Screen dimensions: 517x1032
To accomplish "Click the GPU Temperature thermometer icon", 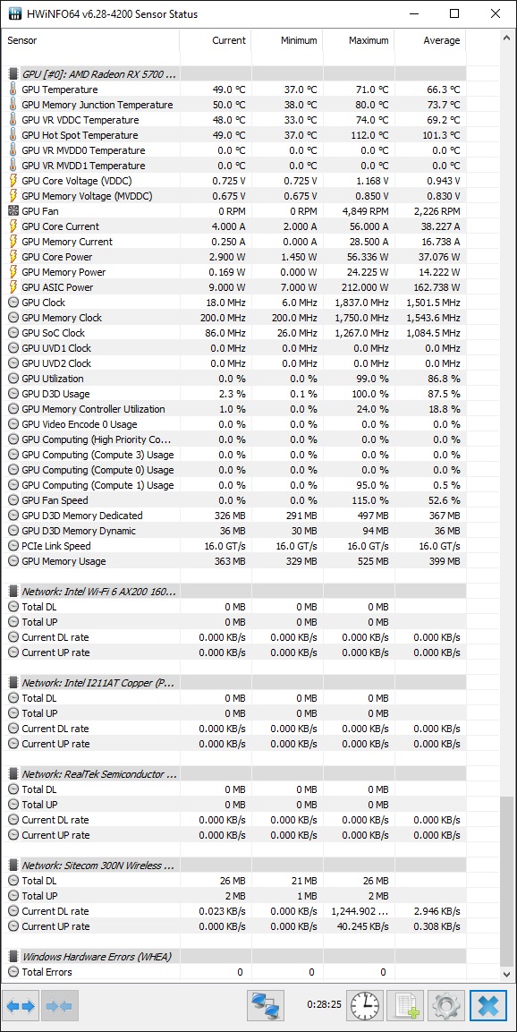I will [x=13, y=90].
